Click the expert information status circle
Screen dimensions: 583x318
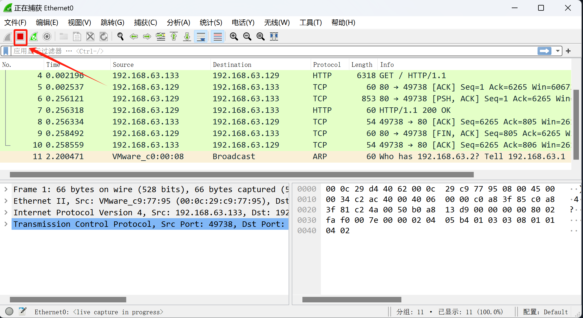tap(9, 311)
